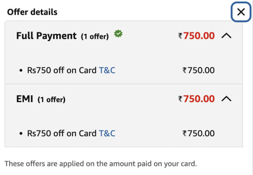Viewport: 253px width, 175px height.
Task: Click the bullet point in EMI offer row
Action: (21, 134)
